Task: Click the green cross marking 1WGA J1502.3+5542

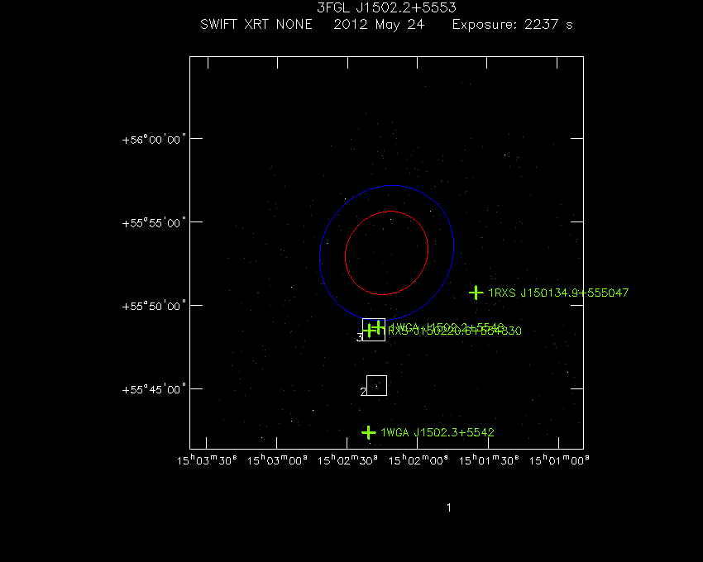Action: [368, 432]
